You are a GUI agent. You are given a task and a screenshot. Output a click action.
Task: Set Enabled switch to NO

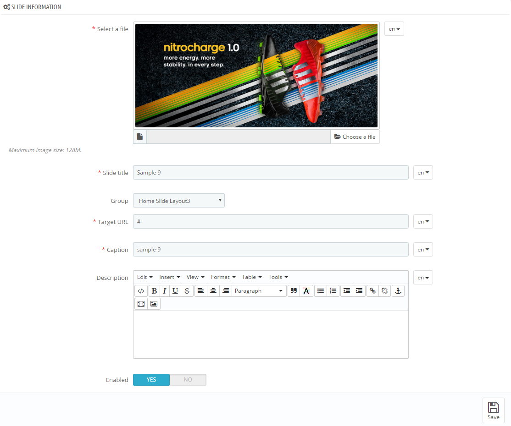pyautogui.click(x=188, y=380)
